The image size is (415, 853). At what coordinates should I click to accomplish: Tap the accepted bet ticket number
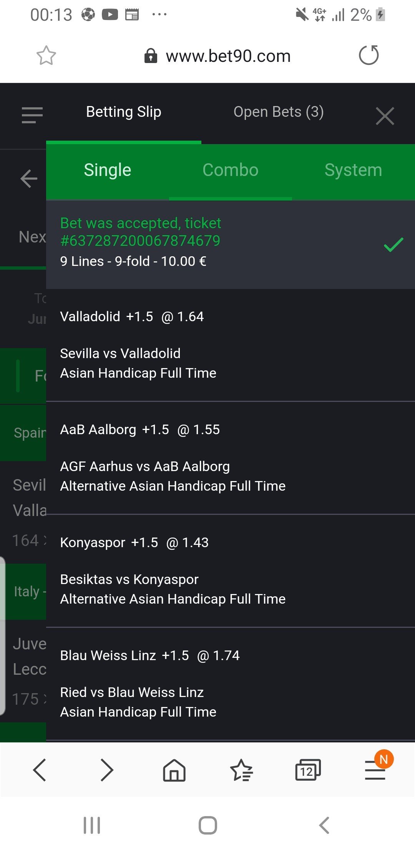pyautogui.click(x=140, y=241)
